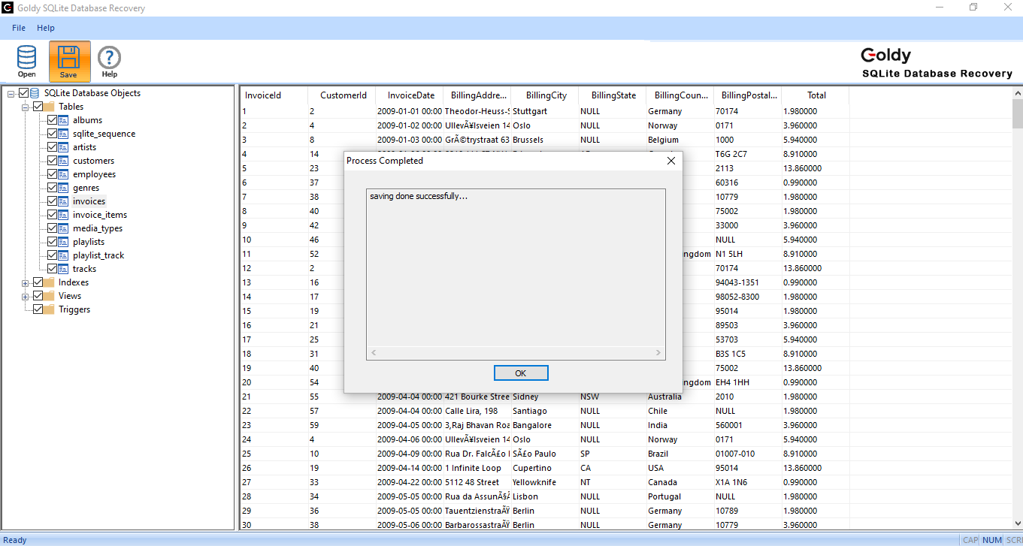Expand the Indexes tree node
This screenshot has width=1023, height=546.
[x=26, y=283]
